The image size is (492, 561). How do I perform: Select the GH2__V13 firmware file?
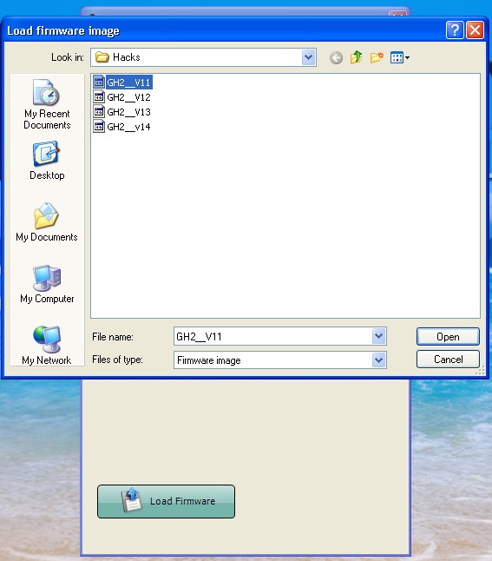coord(122,112)
